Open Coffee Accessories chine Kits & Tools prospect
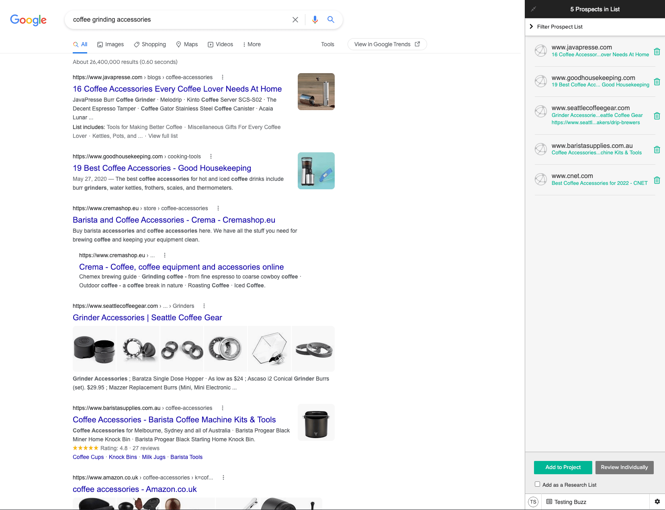This screenshot has height=510, width=665. coord(597,153)
